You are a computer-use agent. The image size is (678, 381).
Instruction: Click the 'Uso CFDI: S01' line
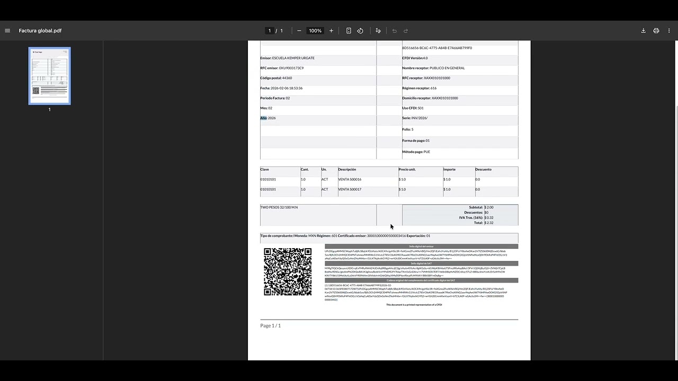tap(413, 108)
